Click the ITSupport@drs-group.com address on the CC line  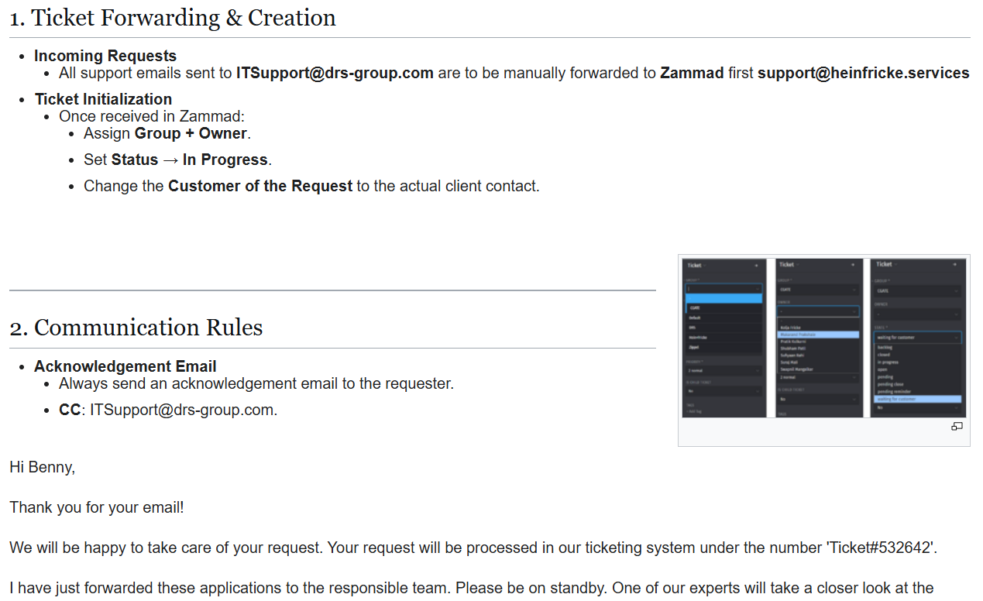[x=182, y=410]
